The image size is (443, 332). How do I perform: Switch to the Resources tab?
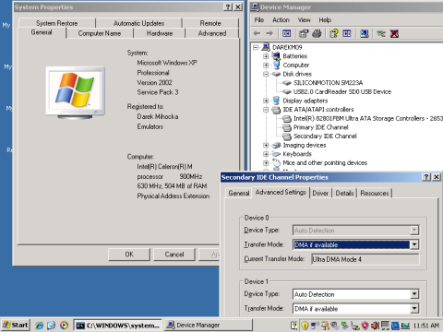coord(375,193)
